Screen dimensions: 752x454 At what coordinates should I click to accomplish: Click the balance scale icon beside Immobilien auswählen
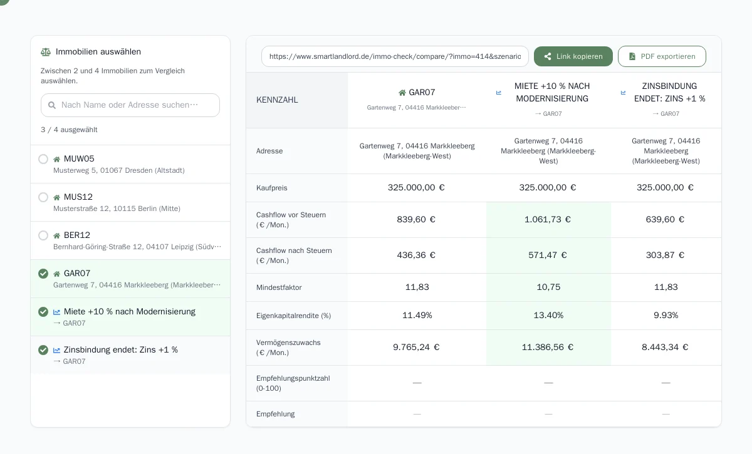[46, 52]
